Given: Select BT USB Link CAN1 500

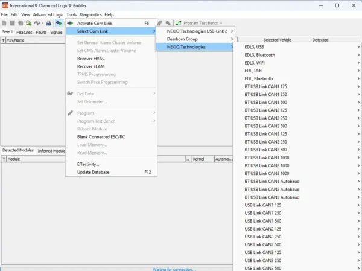Looking at the screenshot, I should [297, 103].
